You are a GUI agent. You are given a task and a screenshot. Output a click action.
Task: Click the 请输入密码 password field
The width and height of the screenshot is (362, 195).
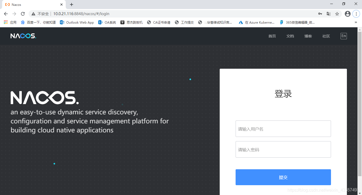283,149
